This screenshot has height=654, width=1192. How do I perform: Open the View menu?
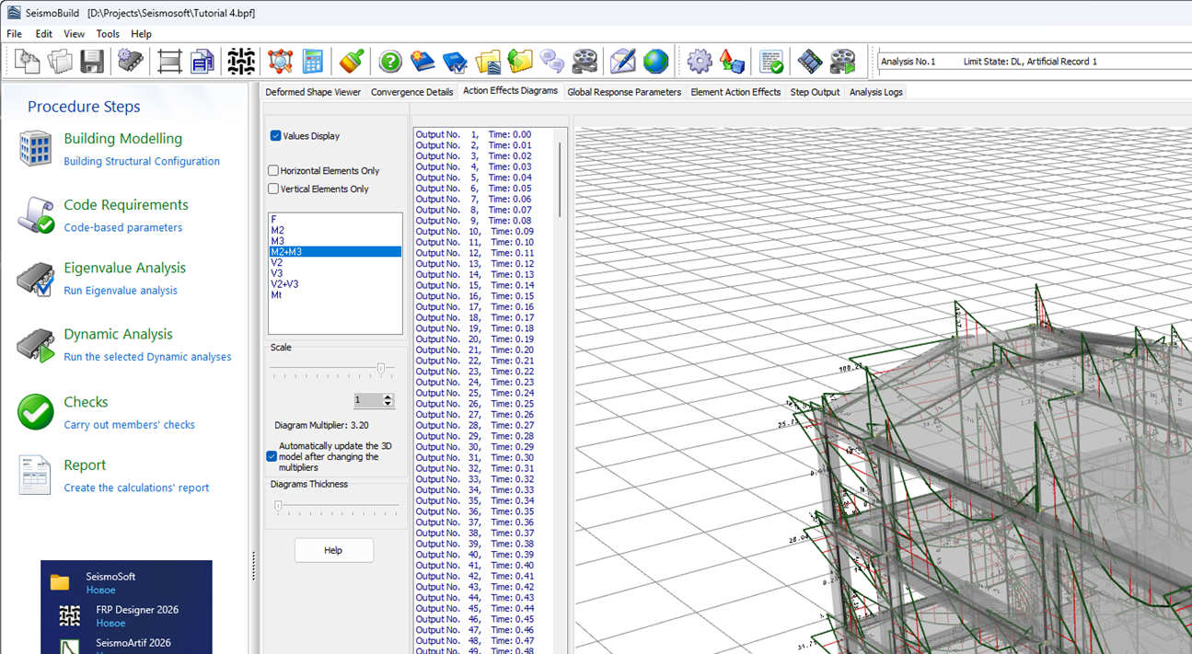[75, 34]
